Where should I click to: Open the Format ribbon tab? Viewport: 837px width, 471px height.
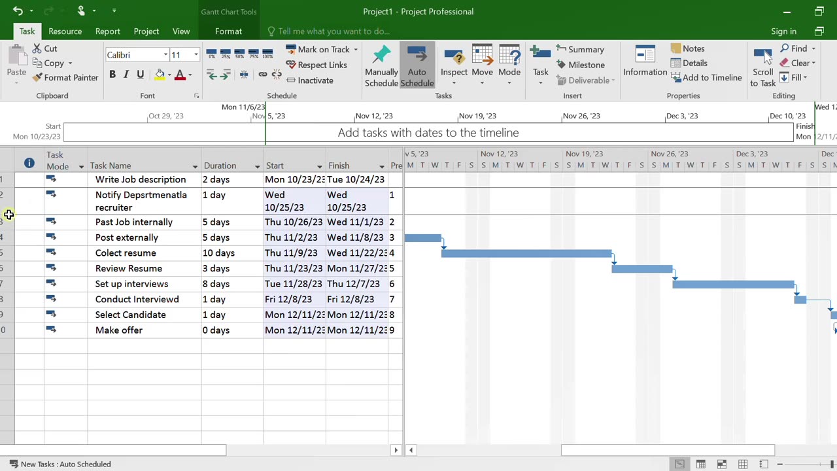(x=228, y=31)
